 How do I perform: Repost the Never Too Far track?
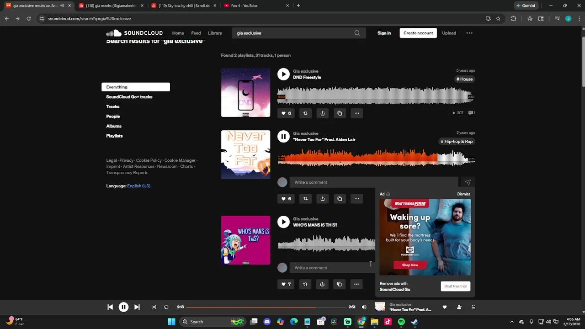coord(305,199)
